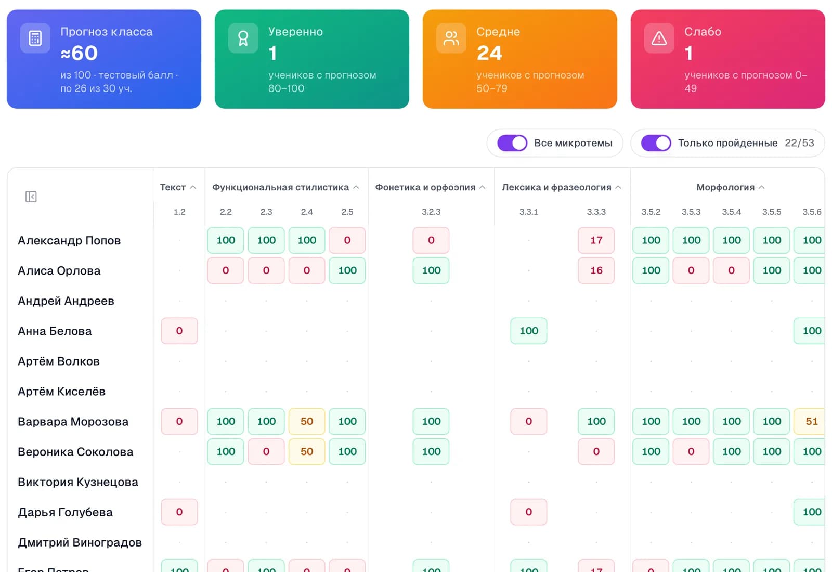Select the 1.2 microtopic column header
The width and height of the screenshot is (832, 572).
[x=179, y=212]
